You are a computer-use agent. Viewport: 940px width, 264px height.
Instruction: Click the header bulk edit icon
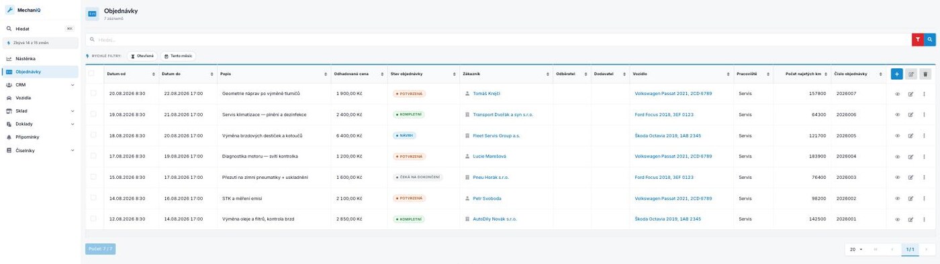click(x=911, y=74)
